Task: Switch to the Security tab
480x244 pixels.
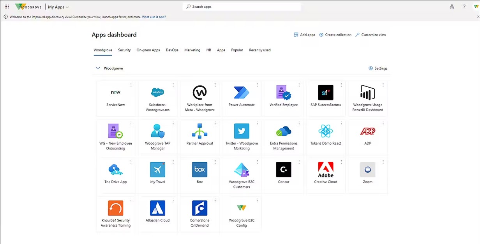Action: click(124, 50)
